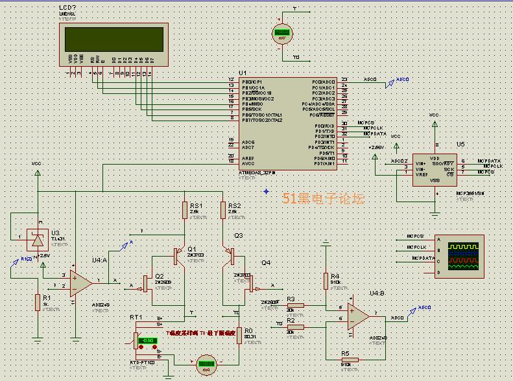This screenshot has height=381, width=513.
Task: Click the oscilloscope instrument with colored waveforms
Action: (x=459, y=257)
